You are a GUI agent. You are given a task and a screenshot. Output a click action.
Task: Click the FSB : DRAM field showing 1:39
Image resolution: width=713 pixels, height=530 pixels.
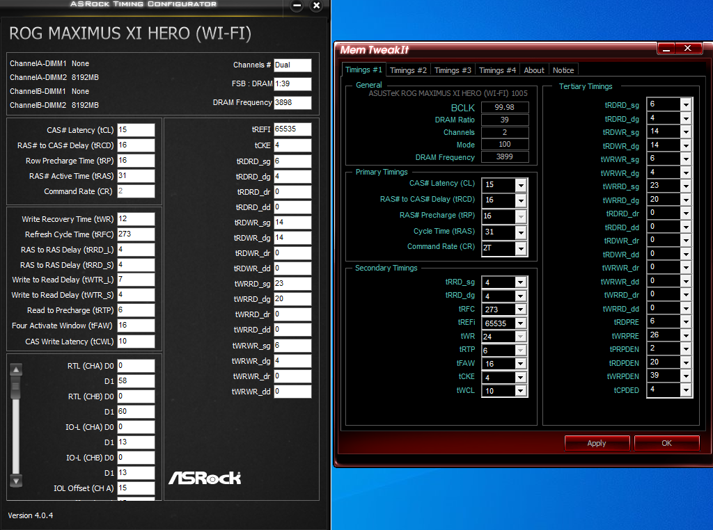292,83
